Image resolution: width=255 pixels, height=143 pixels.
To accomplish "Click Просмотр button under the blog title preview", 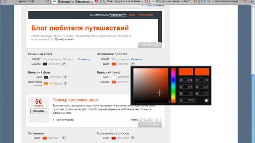I will click(150, 45).
